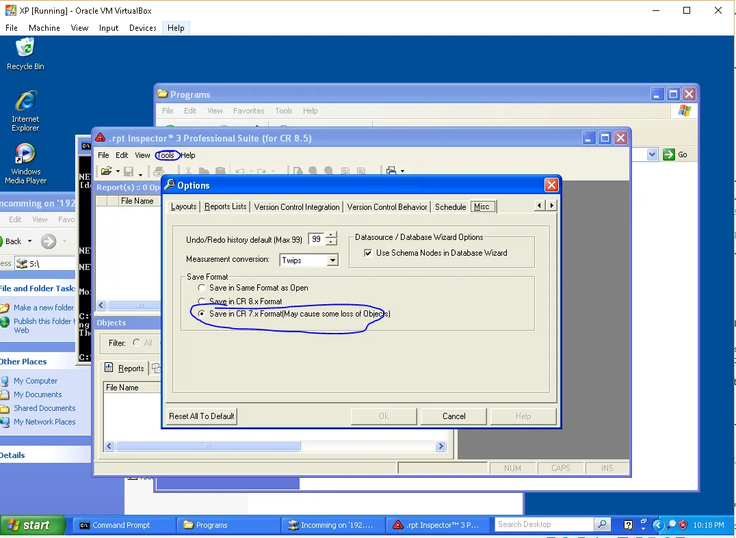Open the File menu in rpt Inspector

103,155
